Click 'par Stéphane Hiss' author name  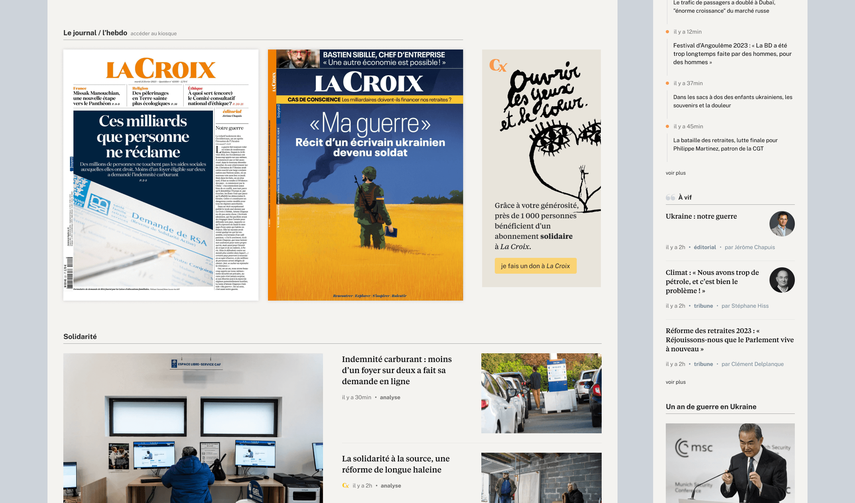pos(745,306)
